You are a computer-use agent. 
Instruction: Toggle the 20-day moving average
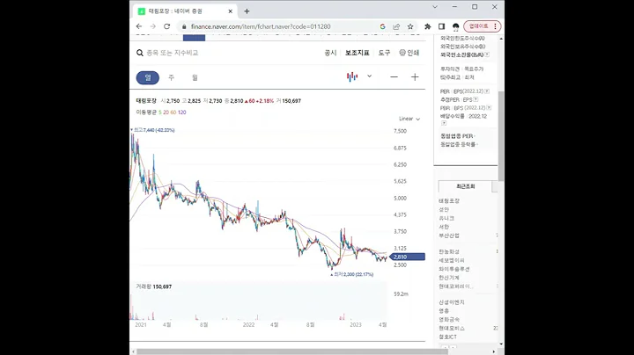166,112
